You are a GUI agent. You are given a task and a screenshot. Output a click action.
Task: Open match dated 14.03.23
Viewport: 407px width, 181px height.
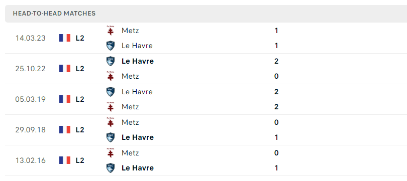(206, 38)
